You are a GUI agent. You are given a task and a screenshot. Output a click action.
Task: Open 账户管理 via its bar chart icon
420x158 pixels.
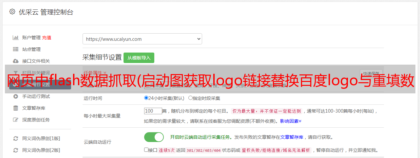[15, 38]
